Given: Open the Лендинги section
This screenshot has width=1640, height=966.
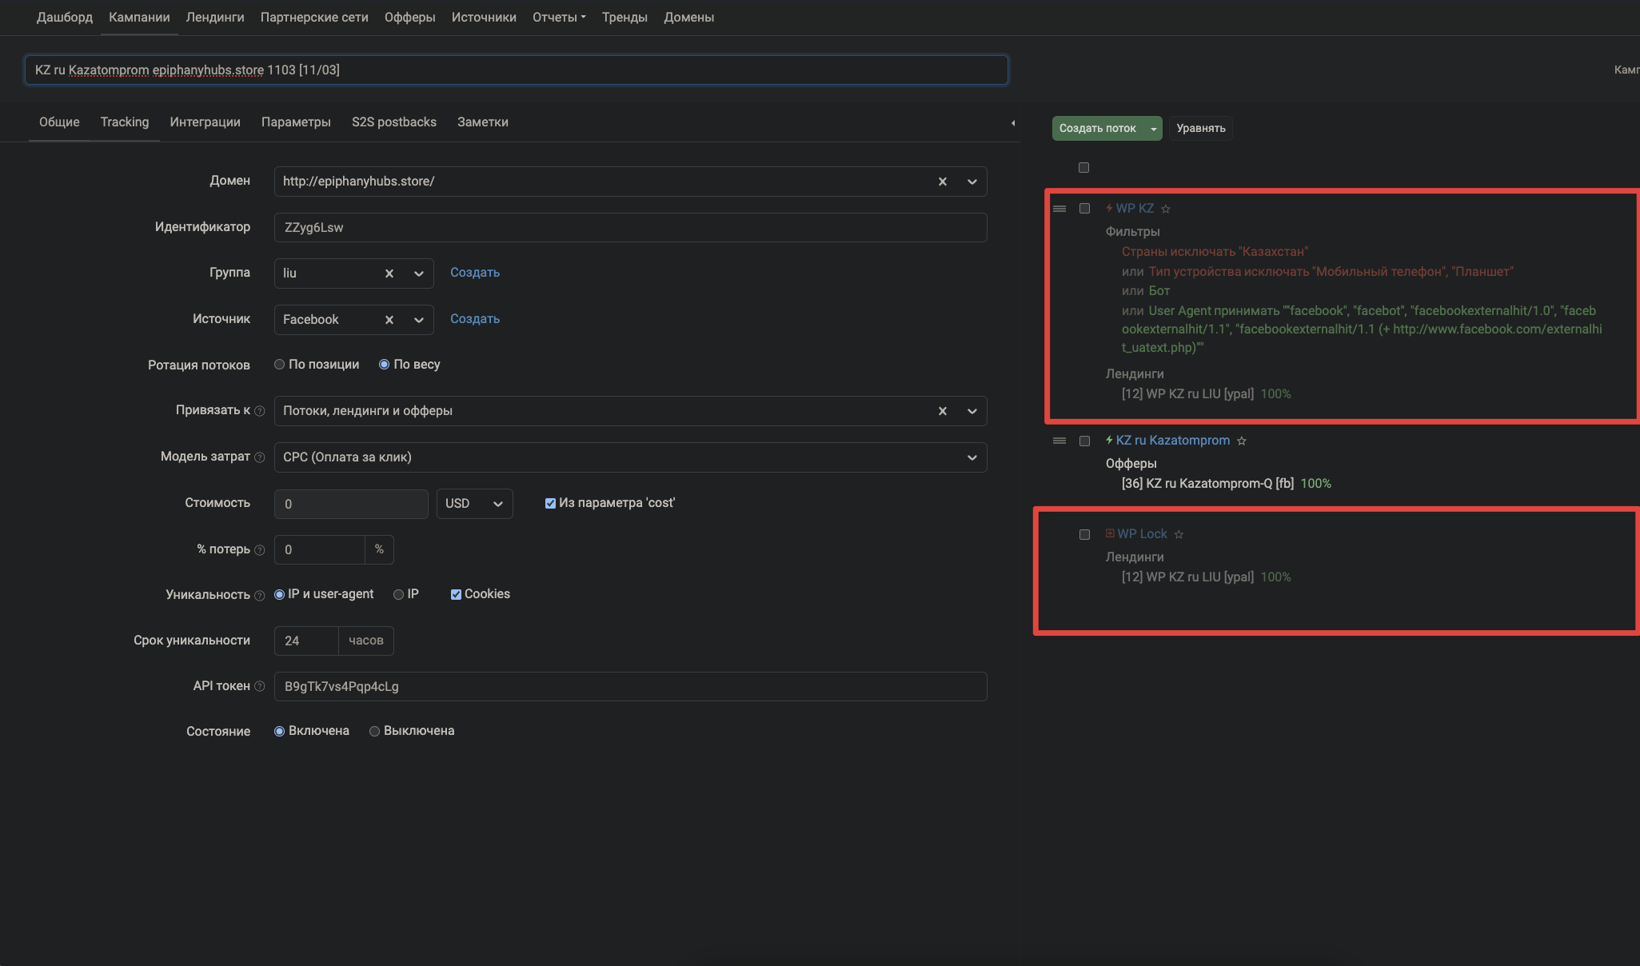Looking at the screenshot, I should 215,18.
